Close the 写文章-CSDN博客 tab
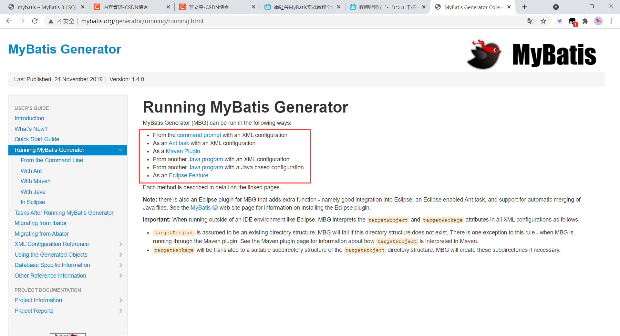Screen dimensions: 620x336 pos(253,7)
